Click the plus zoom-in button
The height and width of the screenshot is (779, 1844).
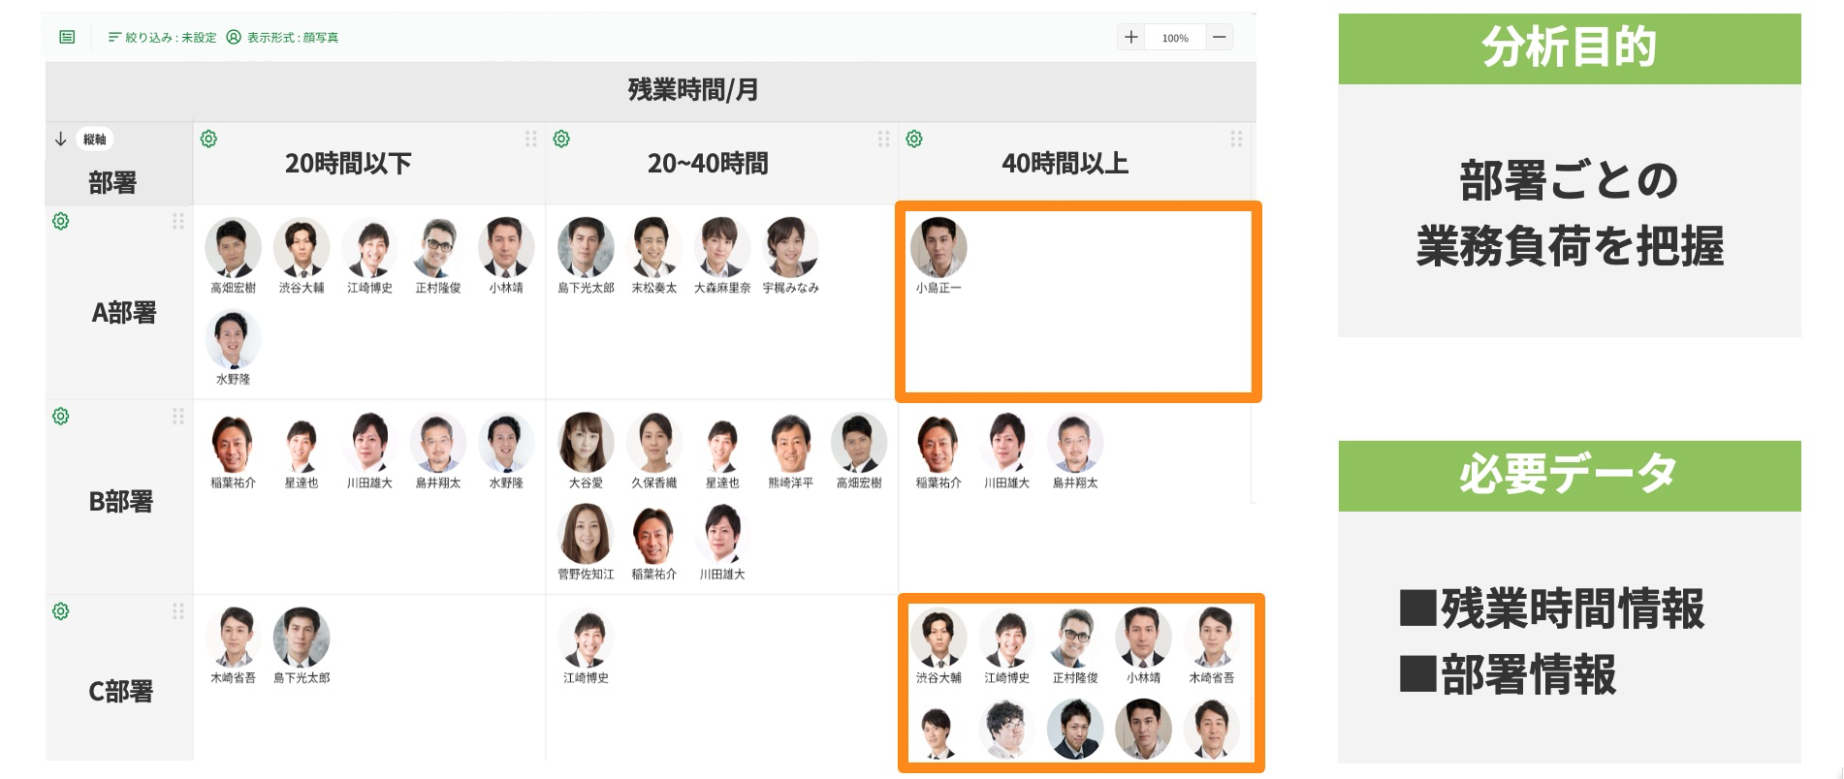tap(1130, 38)
